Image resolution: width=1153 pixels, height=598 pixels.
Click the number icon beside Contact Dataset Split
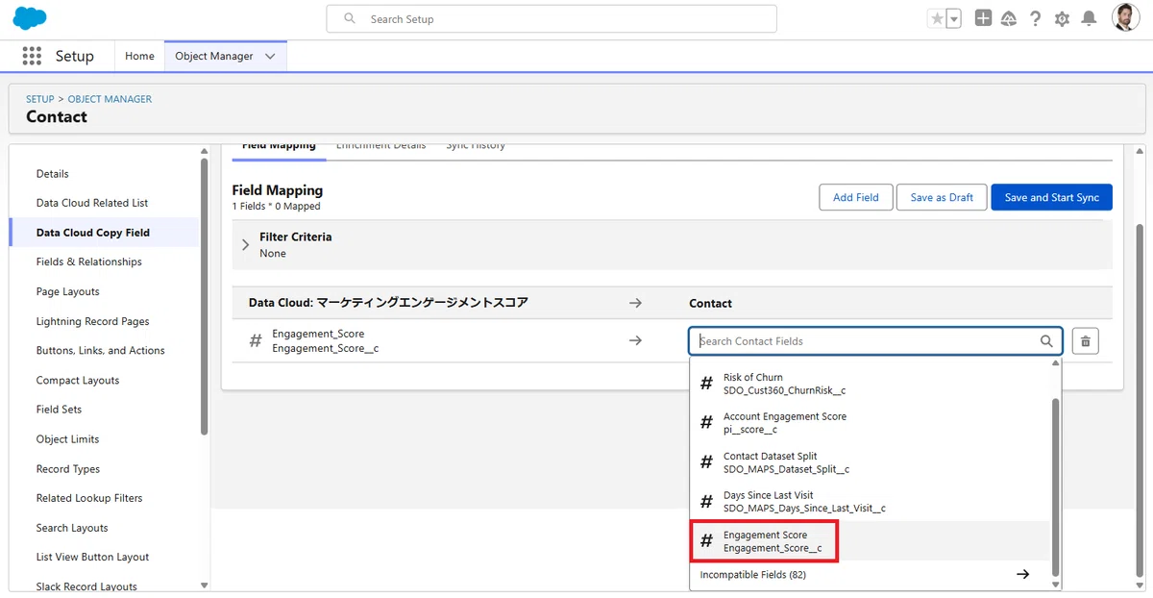(x=706, y=462)
